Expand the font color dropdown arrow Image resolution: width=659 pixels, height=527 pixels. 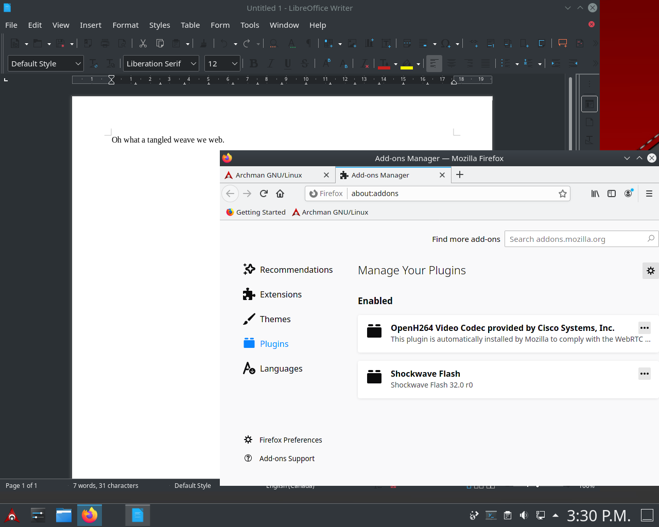pyautogui.click(x=395, y=64)
